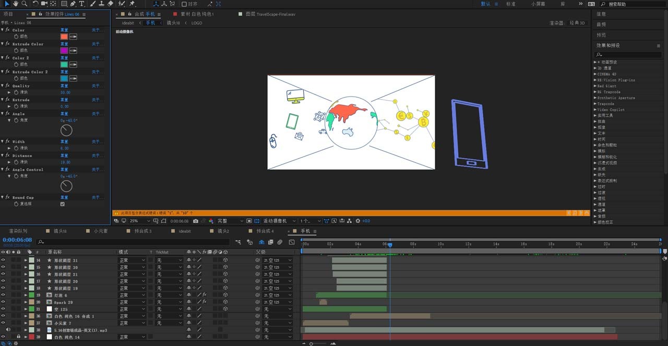Viewport: 668px width, 346px height.
Task: Click the 标准 workspace button
Action: pos(510,4)
